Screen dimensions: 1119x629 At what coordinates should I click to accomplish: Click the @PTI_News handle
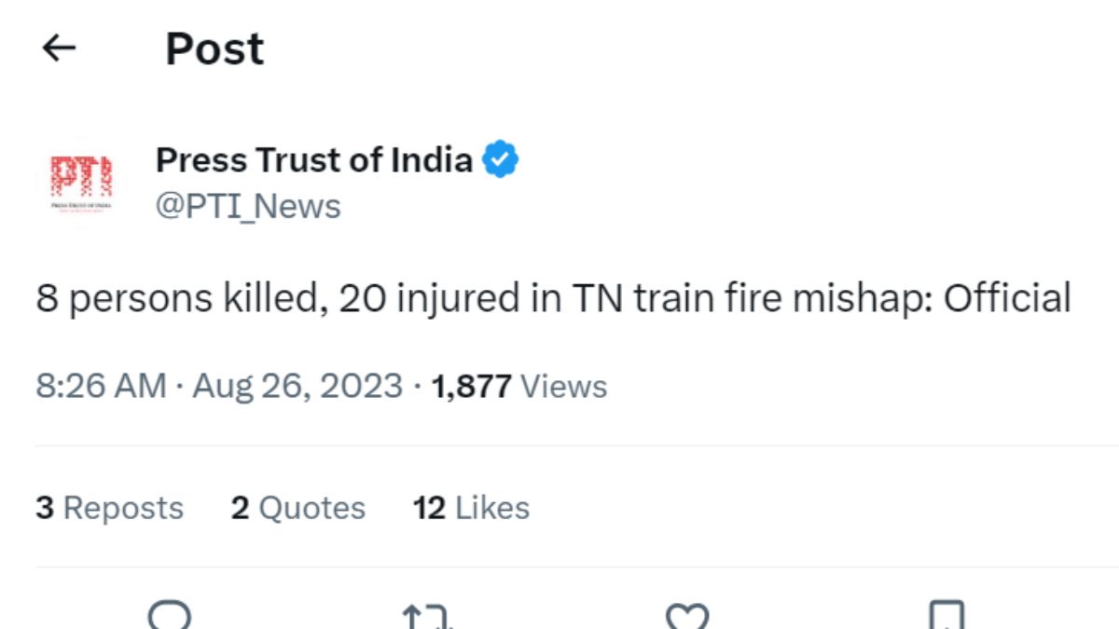pyautogui.click(x=248, y=206)
